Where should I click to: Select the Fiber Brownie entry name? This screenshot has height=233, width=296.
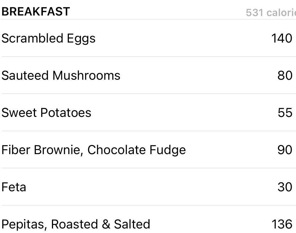pos(41,150)
